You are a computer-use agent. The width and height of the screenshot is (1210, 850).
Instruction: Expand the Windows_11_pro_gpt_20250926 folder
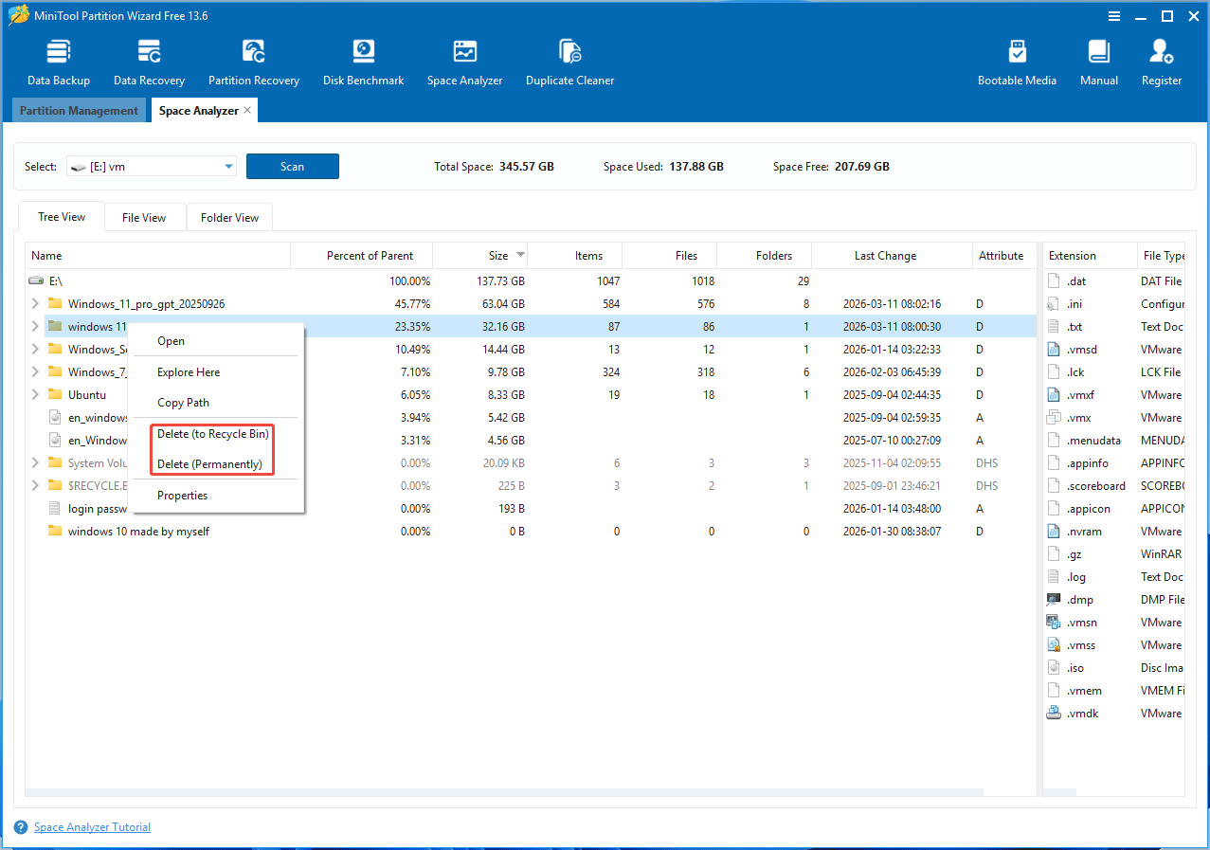(x=35, y=303)
